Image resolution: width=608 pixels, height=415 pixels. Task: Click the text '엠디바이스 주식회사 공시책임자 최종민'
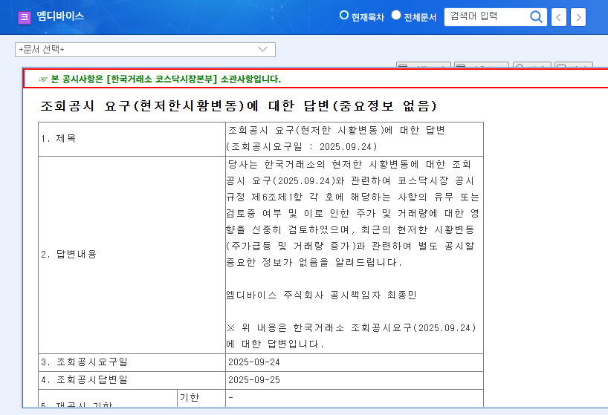click(321, 295)
